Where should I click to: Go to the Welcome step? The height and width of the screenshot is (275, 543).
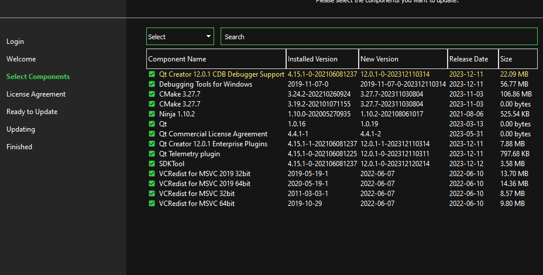(x=21, y=59)
